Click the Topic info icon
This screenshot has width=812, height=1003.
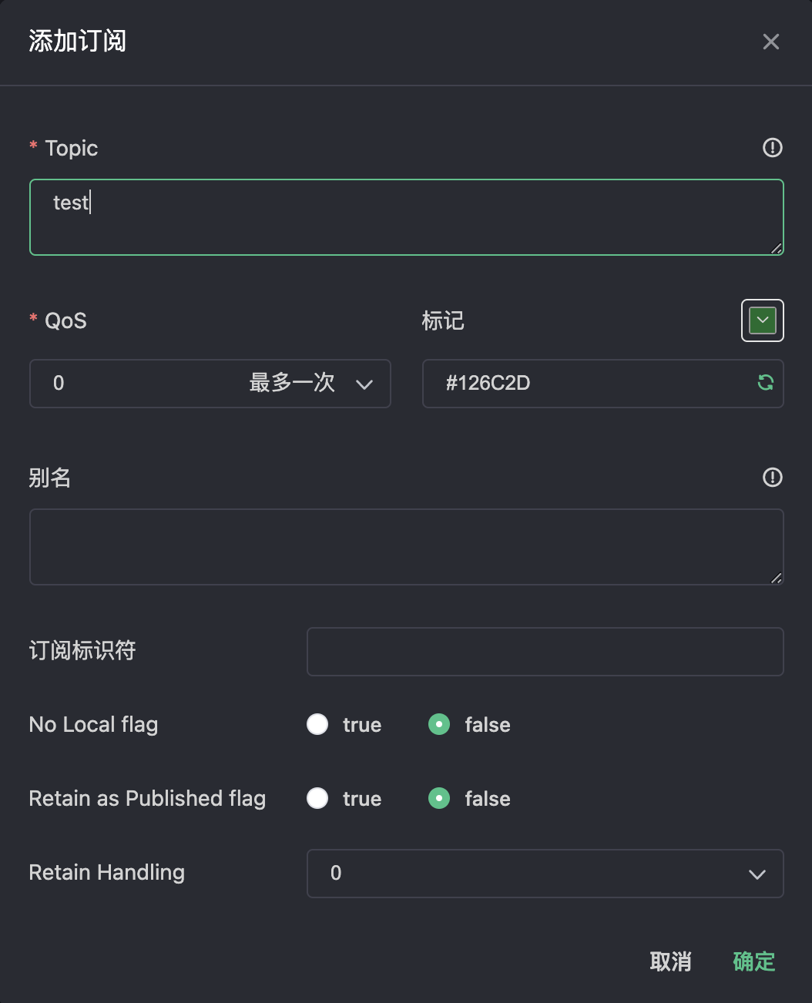[772, 147]
